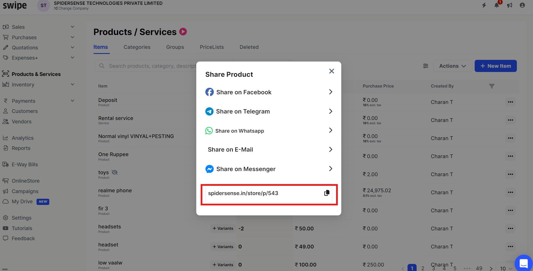The image size is (533, 271).
Task: Click the lightning bolt icon in header
Action: pyautogui.click(x=484, y=5)
